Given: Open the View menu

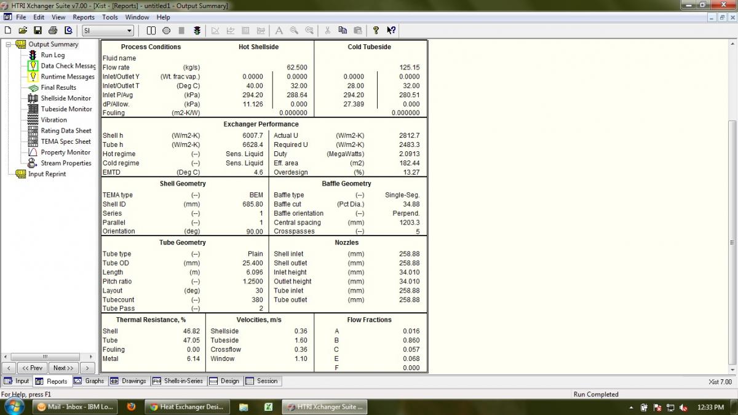Looking at the screenshot, I should pos(58,17).
